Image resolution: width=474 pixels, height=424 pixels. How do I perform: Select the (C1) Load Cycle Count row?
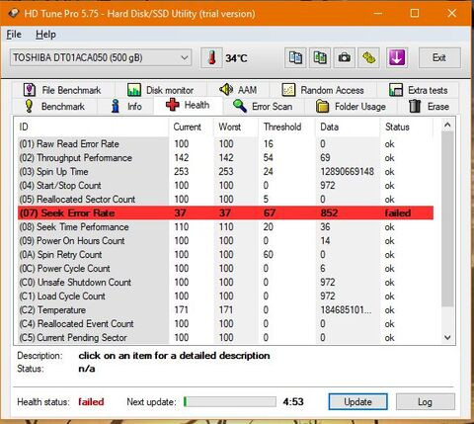225,297
